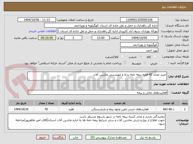Image resolution: width=193 pixels, height=144 pixels.
Task: Click quantity cell 42
Action: tap(46, 109)
